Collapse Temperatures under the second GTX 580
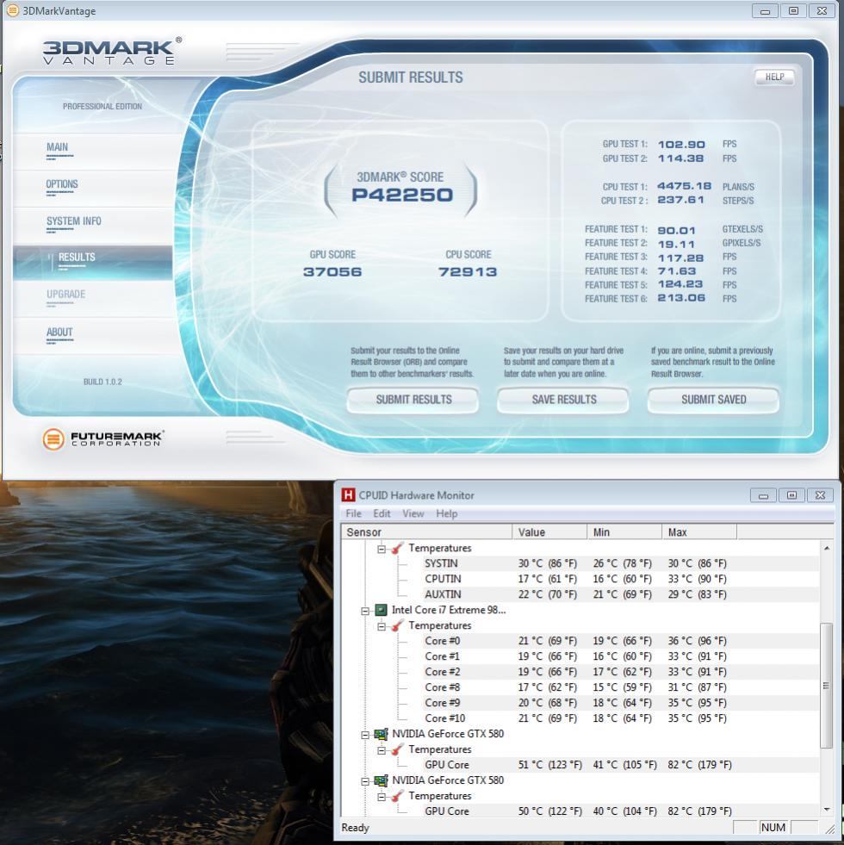This screenshot has height=845, width=844. pyautogui.click(x=382, y=797)
